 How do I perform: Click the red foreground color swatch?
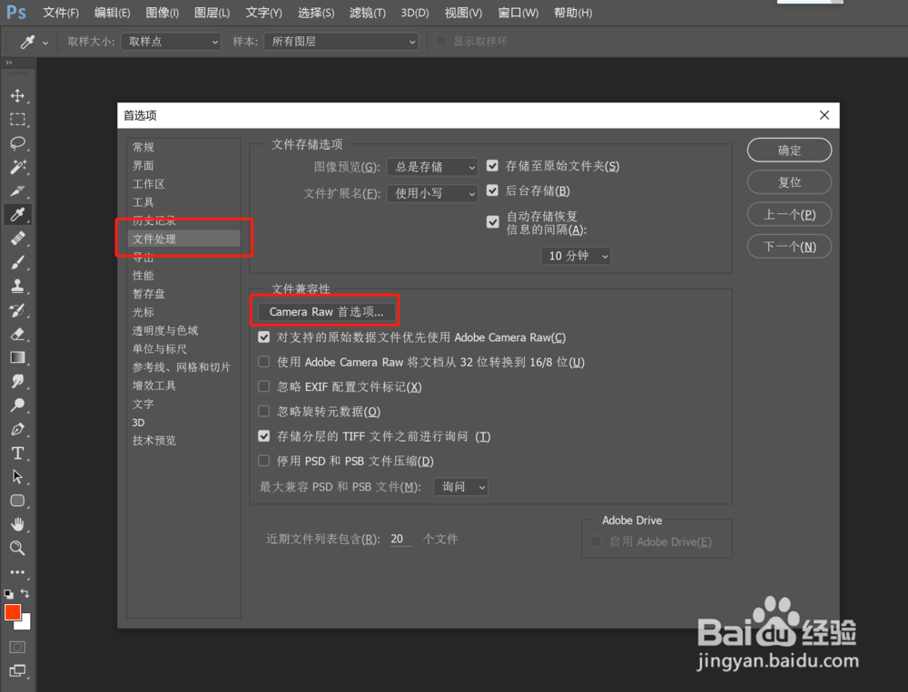[13, 612]
